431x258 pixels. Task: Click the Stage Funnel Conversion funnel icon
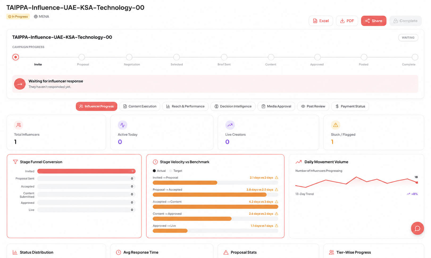click(15, 162)
